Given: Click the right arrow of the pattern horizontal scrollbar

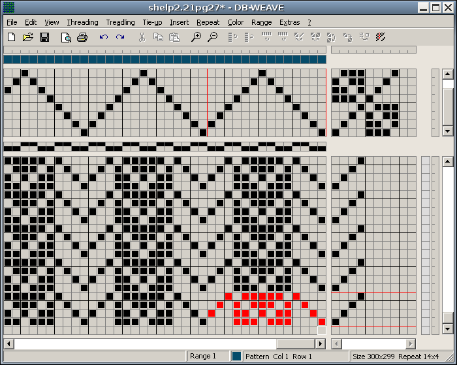Looking at the screenshot, I should pos(321,343).
